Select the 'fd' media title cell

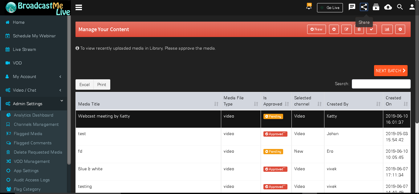coord(148,154)
